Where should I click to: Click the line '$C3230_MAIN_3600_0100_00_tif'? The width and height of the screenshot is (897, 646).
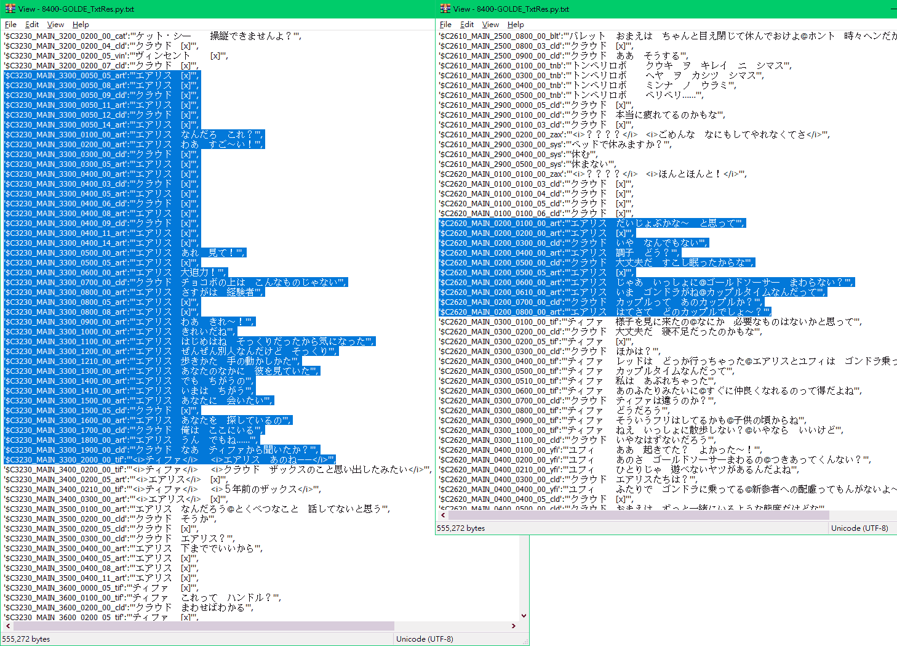[143, 598]
